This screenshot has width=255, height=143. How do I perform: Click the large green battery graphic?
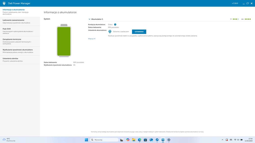point(64,40)
